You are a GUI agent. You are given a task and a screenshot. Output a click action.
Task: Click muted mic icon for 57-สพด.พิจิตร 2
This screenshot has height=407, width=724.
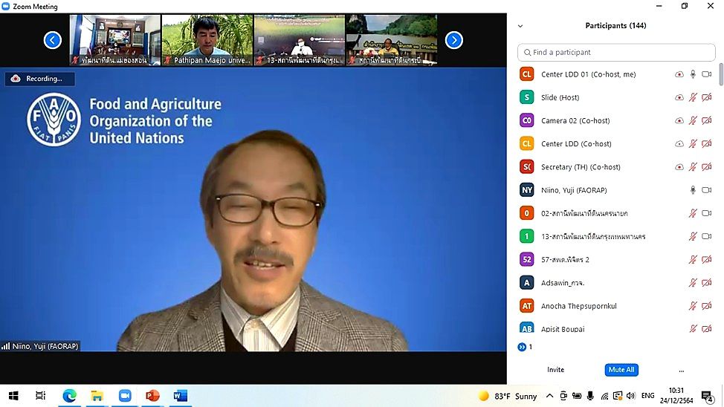point(693,259)
